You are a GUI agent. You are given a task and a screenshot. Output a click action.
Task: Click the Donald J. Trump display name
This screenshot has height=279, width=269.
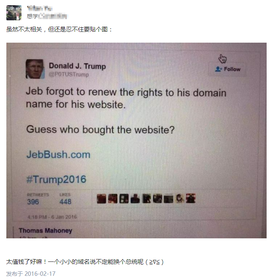point(77,66)
